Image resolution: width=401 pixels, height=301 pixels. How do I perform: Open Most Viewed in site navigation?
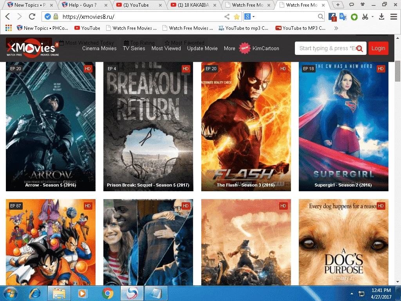coord(166,48)
